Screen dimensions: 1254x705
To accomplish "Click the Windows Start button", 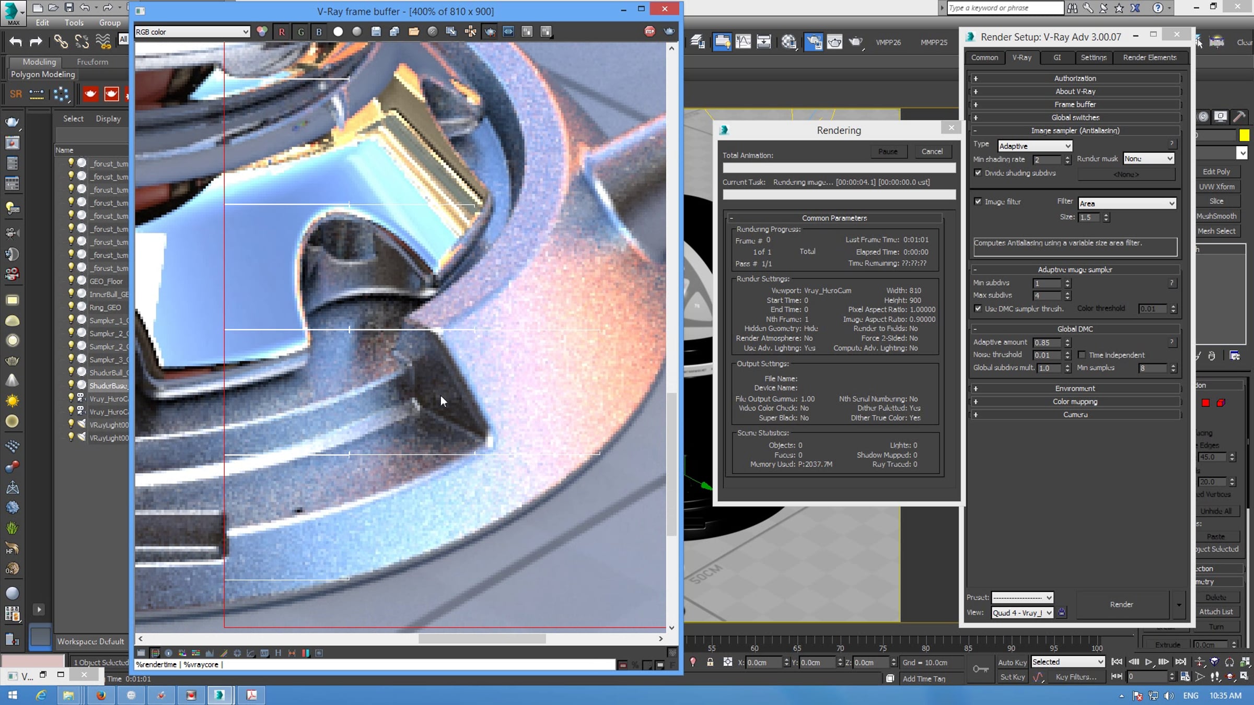I will tap(13, 695).
